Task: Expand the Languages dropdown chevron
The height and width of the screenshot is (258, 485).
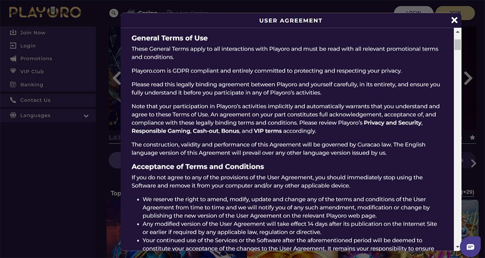Action: (x=86, y=116)
